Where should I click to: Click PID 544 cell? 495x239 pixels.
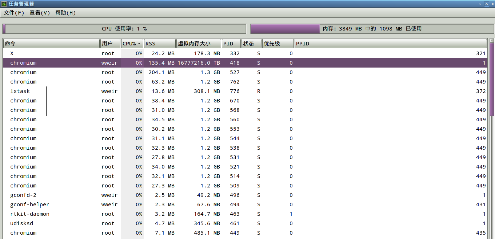[x=235, y=138]
